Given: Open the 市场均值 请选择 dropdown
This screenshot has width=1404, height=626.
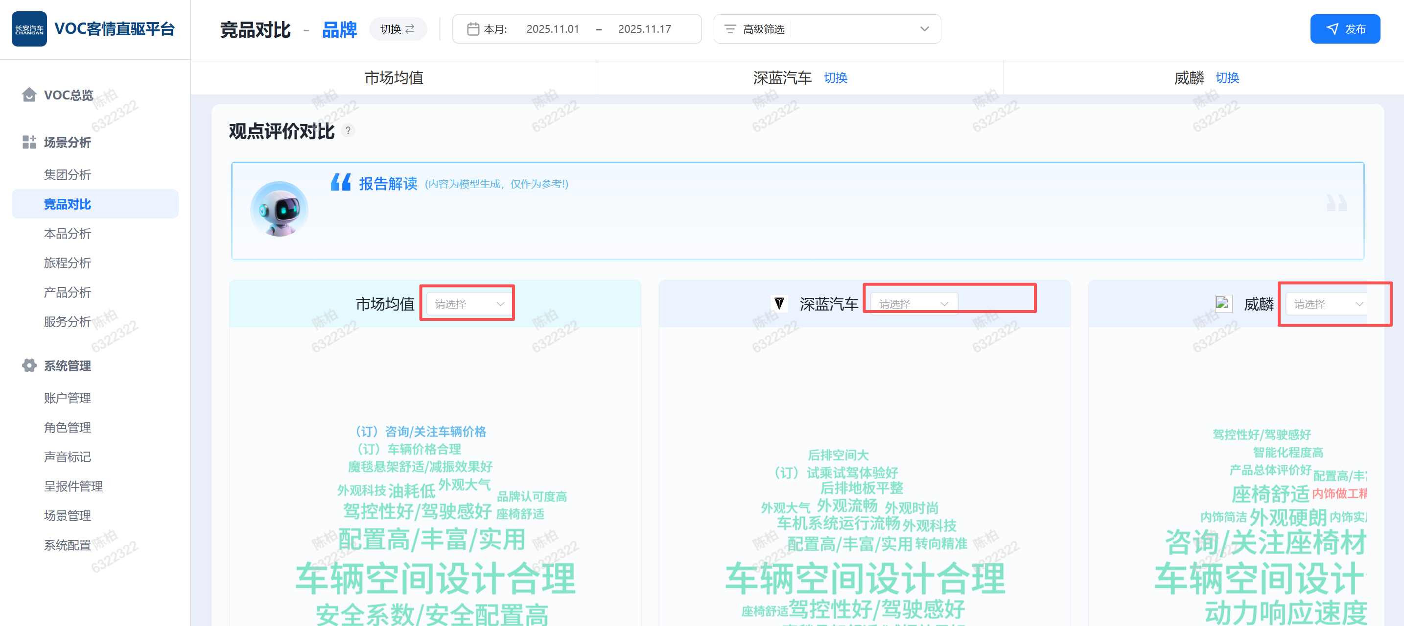Looking at the screenshot, I should point(468,304).
